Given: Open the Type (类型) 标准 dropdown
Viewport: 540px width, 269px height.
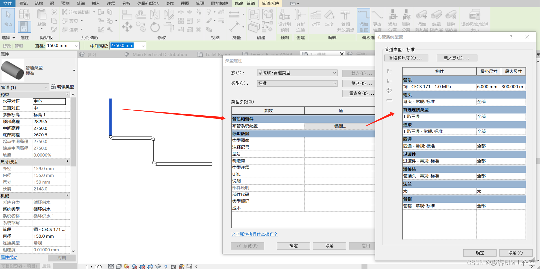Looking at the screenshot, I should 334,83.
